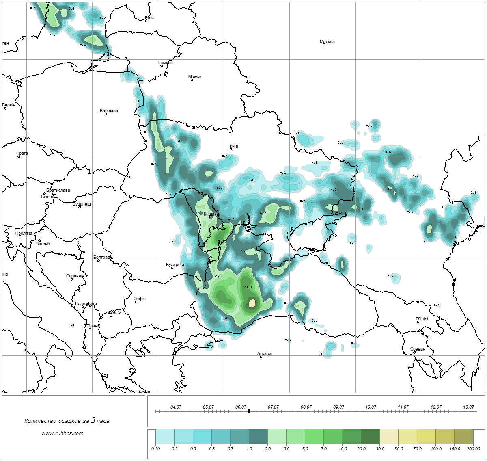
Task: Select the Тбілісі city marker
Action: (x=418, y=322)
